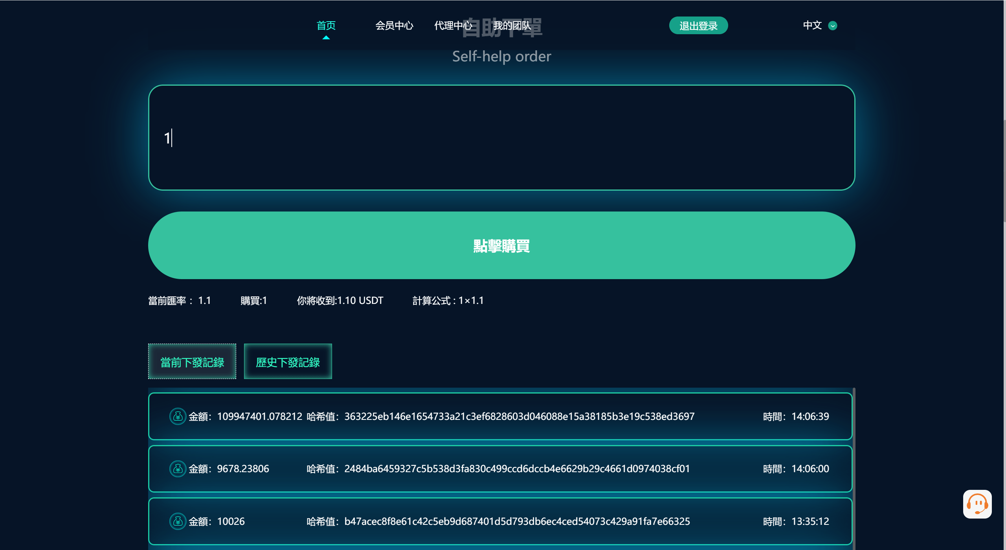Switch to 歷史下發記錄 history records tab
1006x550 pixels.
(288, 362)
